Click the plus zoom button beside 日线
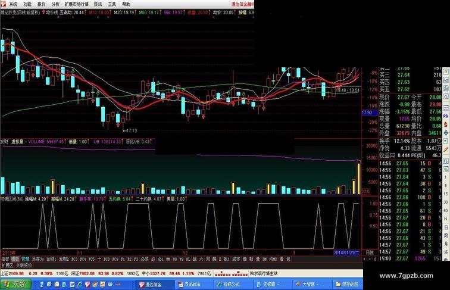This screenshot has width=450, height=290. (365, 259)
